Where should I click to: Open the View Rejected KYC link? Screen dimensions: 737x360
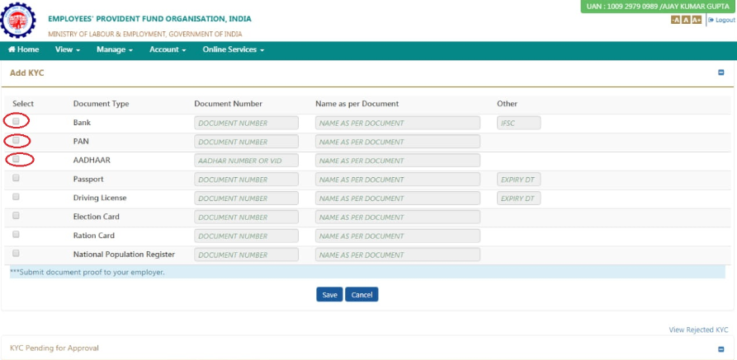click(698, 330)
